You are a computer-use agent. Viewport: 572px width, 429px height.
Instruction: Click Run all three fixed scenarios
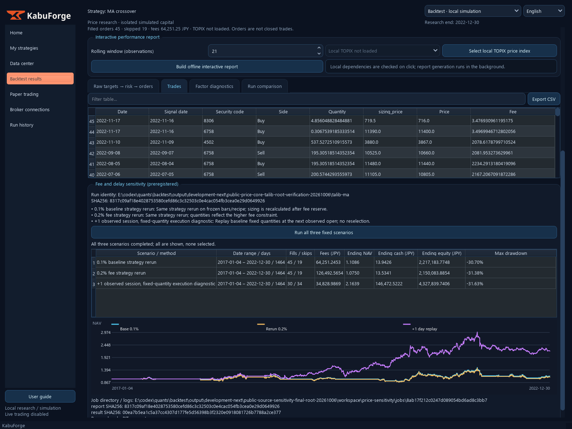[x=324, y=232]
